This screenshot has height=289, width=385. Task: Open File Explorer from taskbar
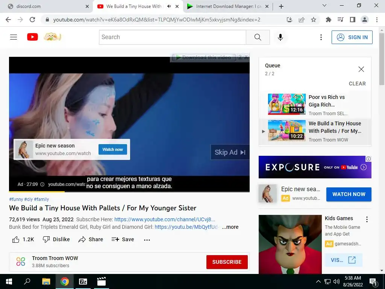pyautogui.click(x=46, y=281)
